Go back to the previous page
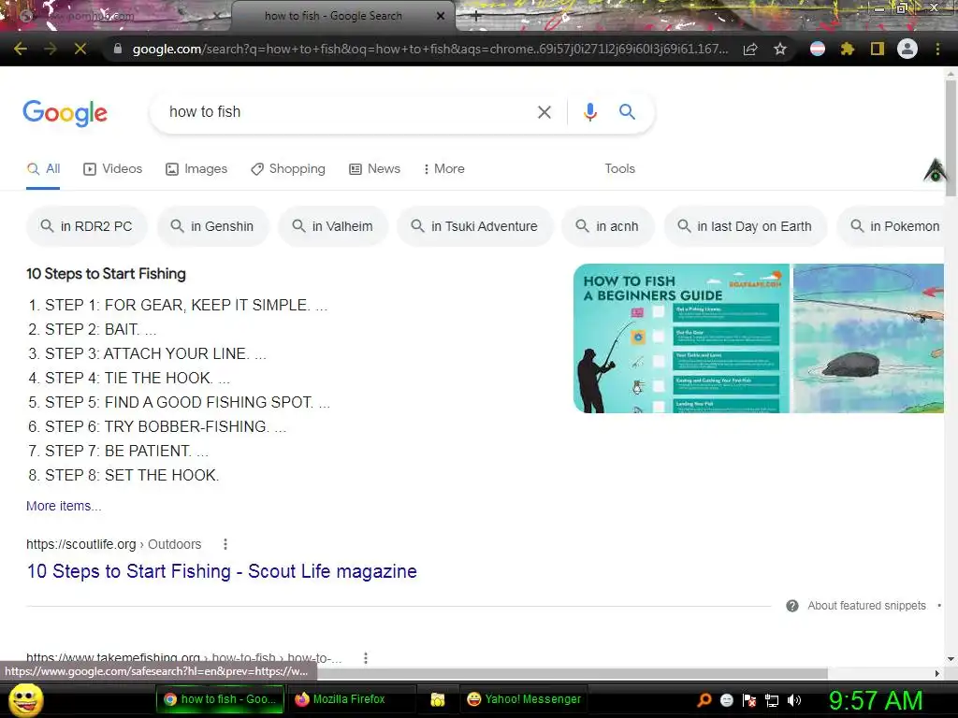Screen dimensions: 958x718 click(21, 49)
